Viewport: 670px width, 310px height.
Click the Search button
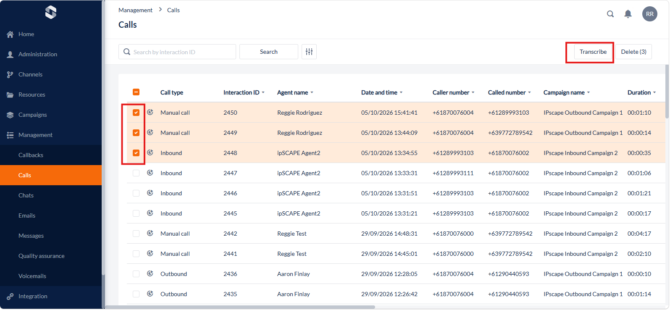[269, 52]
